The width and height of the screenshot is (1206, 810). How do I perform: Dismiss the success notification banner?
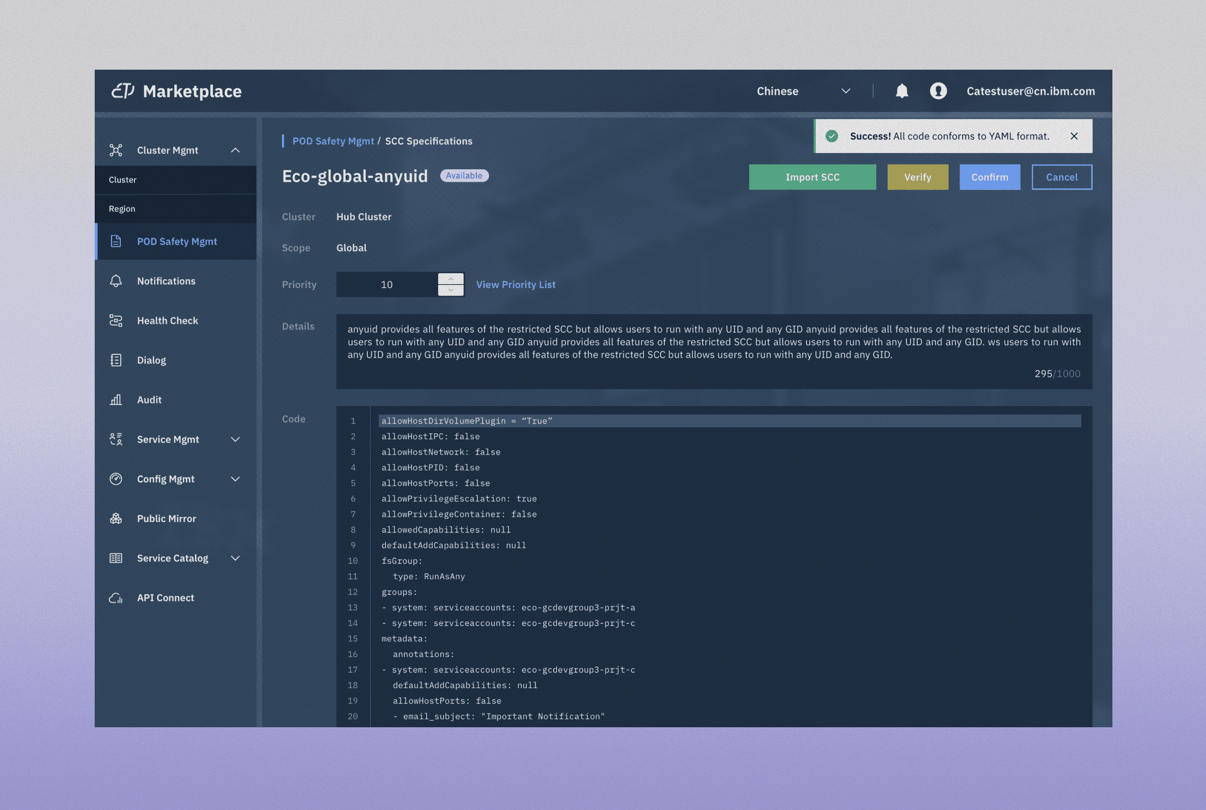(1074, 136)
